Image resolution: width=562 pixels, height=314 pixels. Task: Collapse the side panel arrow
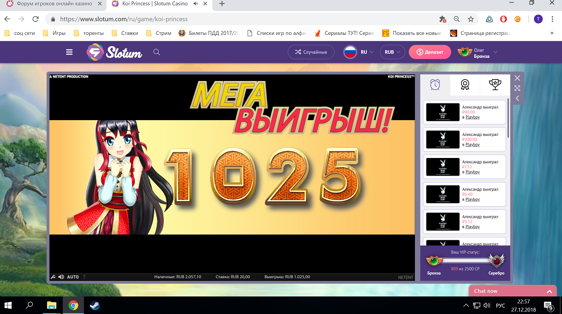point(517,98)
